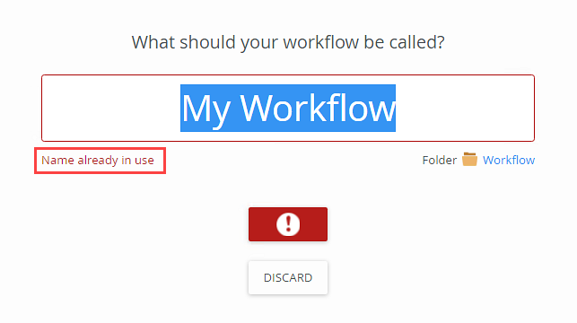Click inside the workflow name field
This screenshot has height=323, width=577.
tap(288, 109)
